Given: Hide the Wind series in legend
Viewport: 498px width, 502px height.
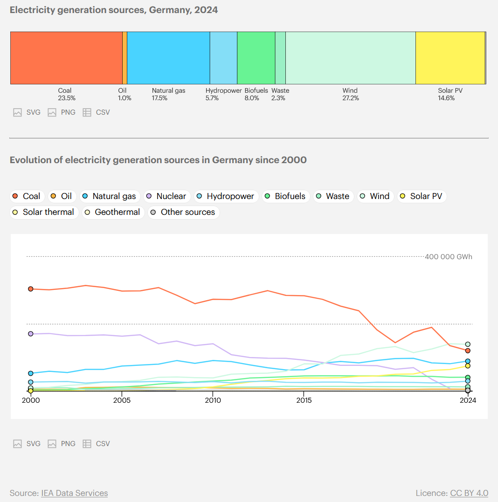Looking at the screenshot, I should pos(374,196).
